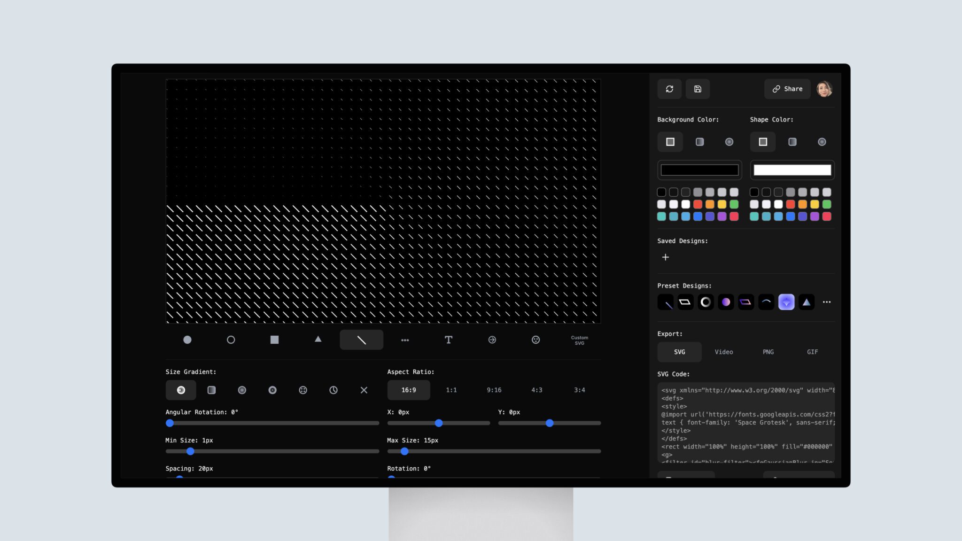Select the smiley face shape tool
The image size is (962, 541).
tap(536, 340)
